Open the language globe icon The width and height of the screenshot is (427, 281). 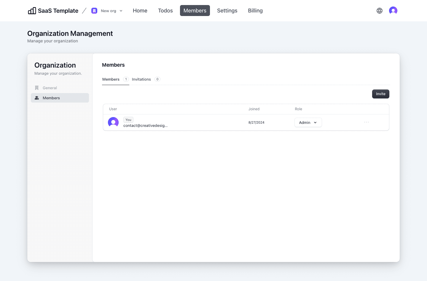[x=380, y=10]
